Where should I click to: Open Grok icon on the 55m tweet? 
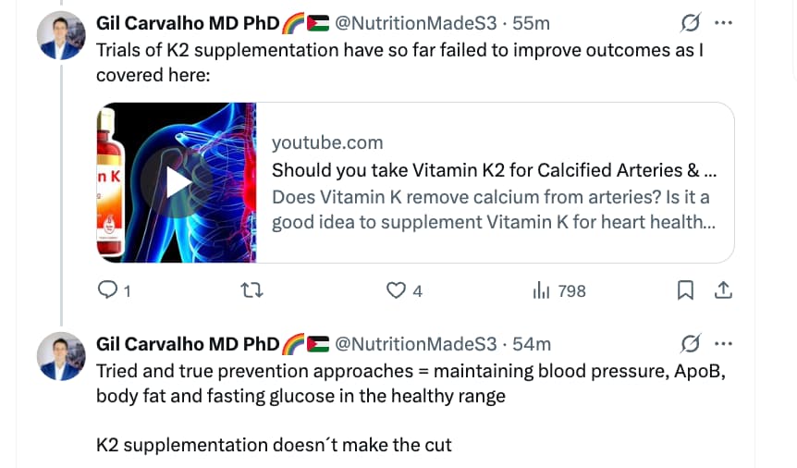coord(690,21)
